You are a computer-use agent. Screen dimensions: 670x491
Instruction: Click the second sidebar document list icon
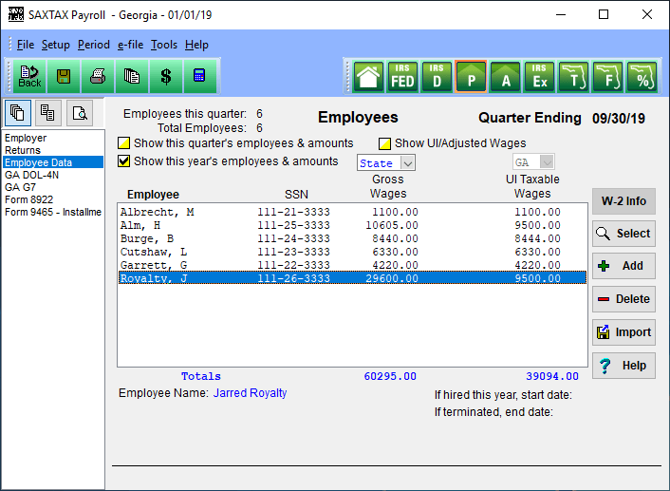(x=47, y=113)
